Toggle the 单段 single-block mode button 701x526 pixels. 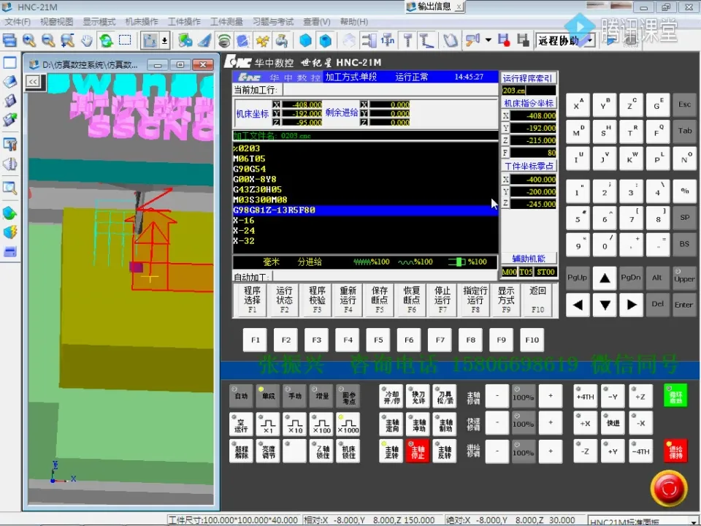point(268,395)
